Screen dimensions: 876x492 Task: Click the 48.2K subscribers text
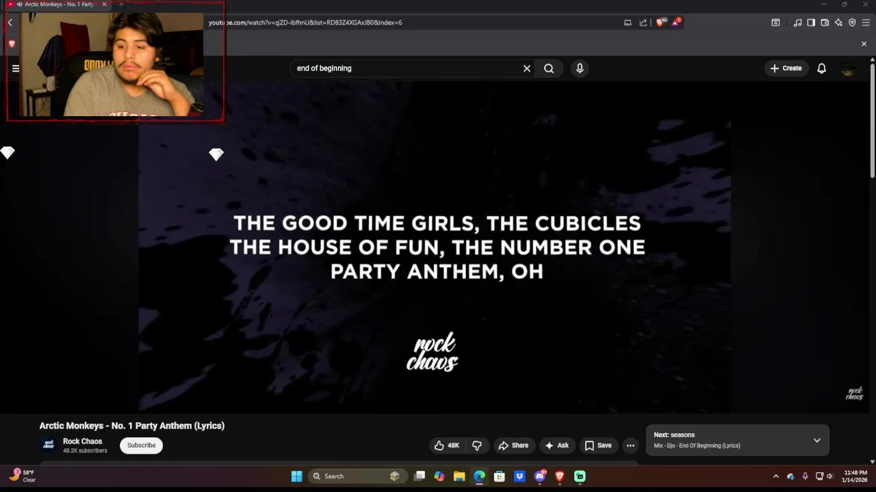tap(85, 451)
